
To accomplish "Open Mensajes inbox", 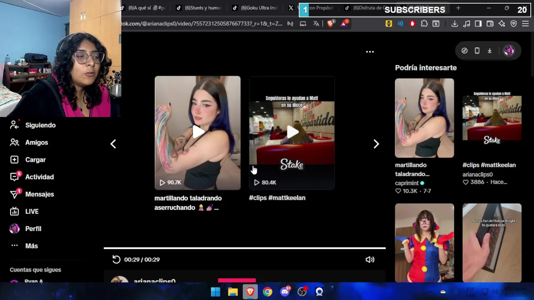I will pyautogui.click(x=32, y=194).
